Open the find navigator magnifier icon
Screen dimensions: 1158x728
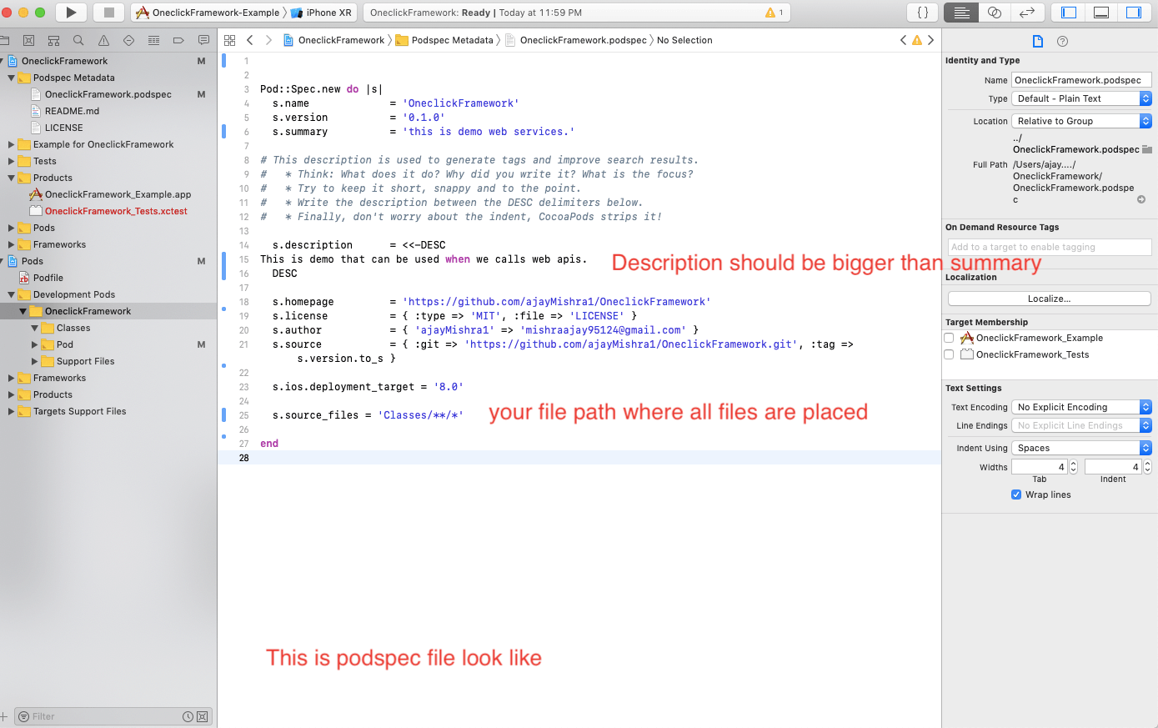(x=78, y=40)
